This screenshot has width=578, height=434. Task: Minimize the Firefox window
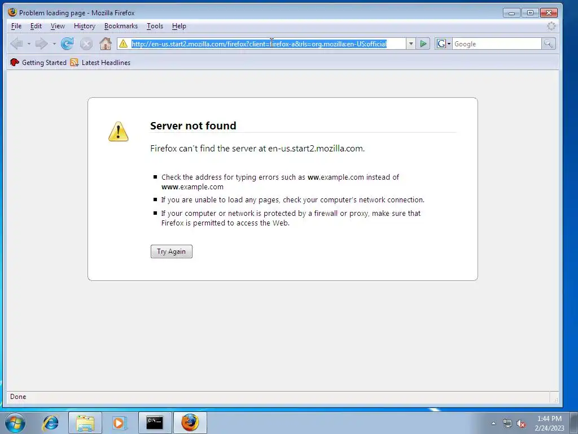[511, 12]
